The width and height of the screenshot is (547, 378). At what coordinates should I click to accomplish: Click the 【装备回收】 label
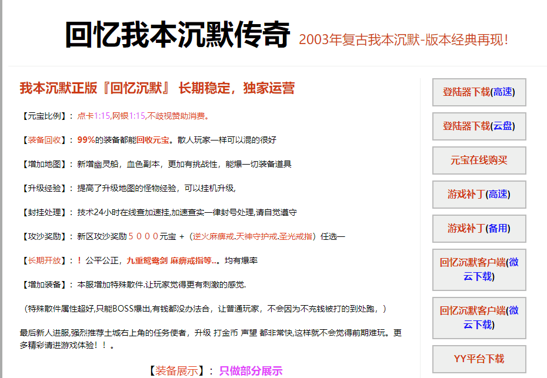[x=44, y=140]
